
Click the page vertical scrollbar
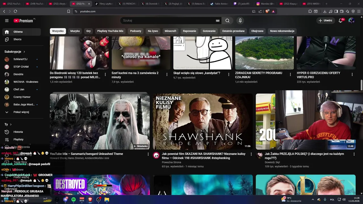(x=362, y=85)
